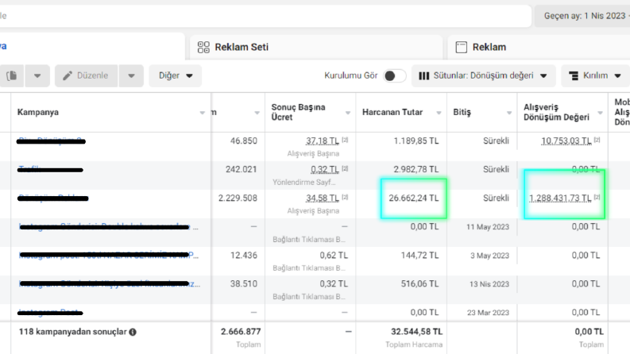Click info icon beside 118 kampanyadan sonuçlar

[x=133, y=332]
